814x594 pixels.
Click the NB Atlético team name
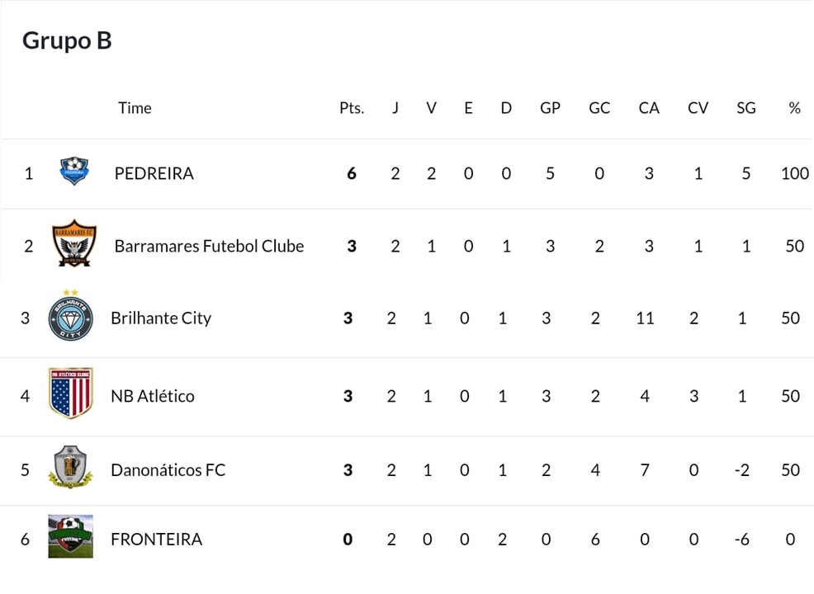(153, 396)
